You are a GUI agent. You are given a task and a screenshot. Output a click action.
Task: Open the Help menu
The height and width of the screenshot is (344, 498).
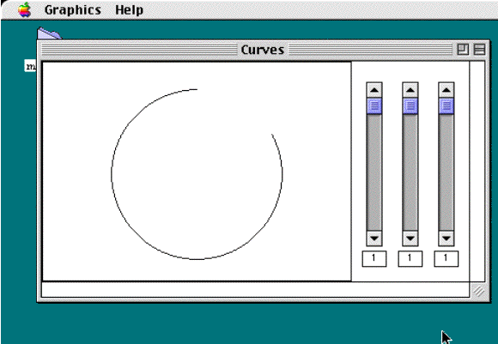pyautogui.click(x=129, y=10)
